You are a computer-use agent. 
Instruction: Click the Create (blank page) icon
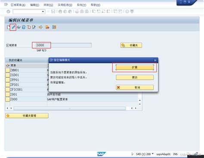8,27
